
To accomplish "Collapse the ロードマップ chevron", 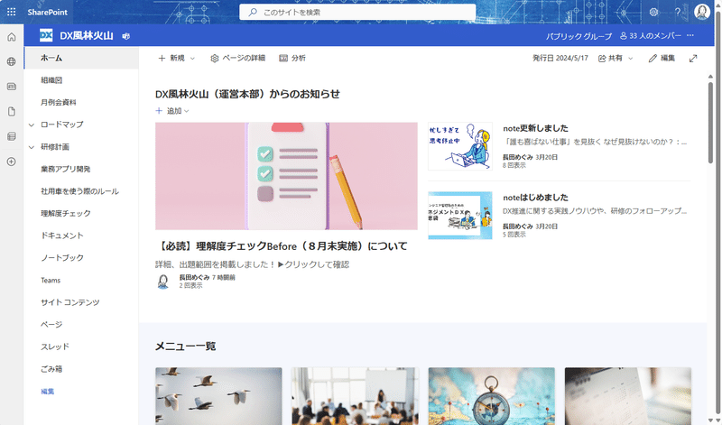I will [32, 125].
